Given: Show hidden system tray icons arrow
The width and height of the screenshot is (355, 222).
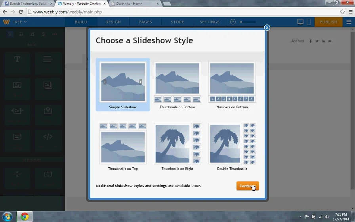Looking at the screenshot, I should 300,217.
